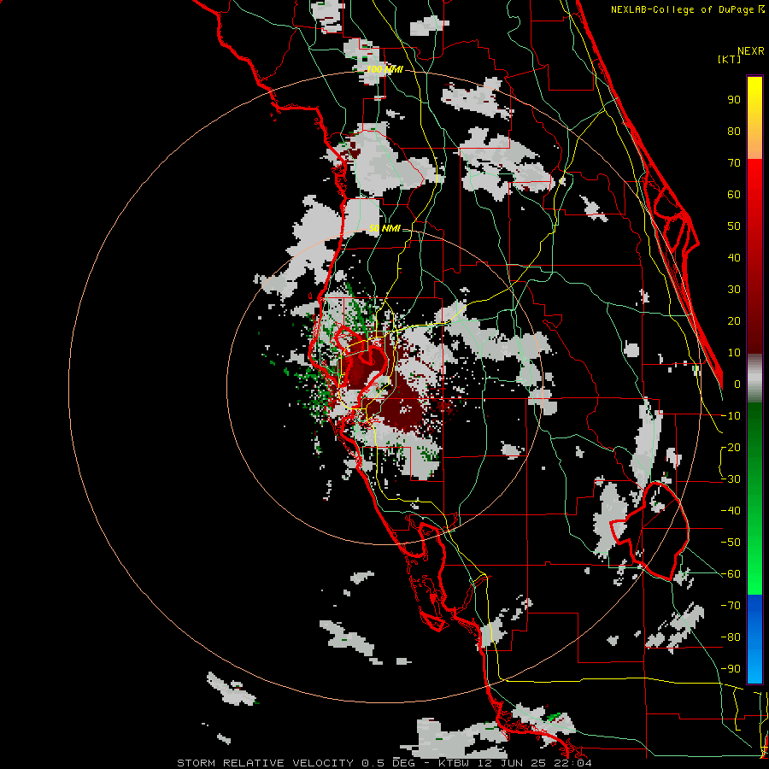Click the -30 value on the velocity scale
Image resolution: width=769 pixels, height=769 pixels.
(731, 479)
